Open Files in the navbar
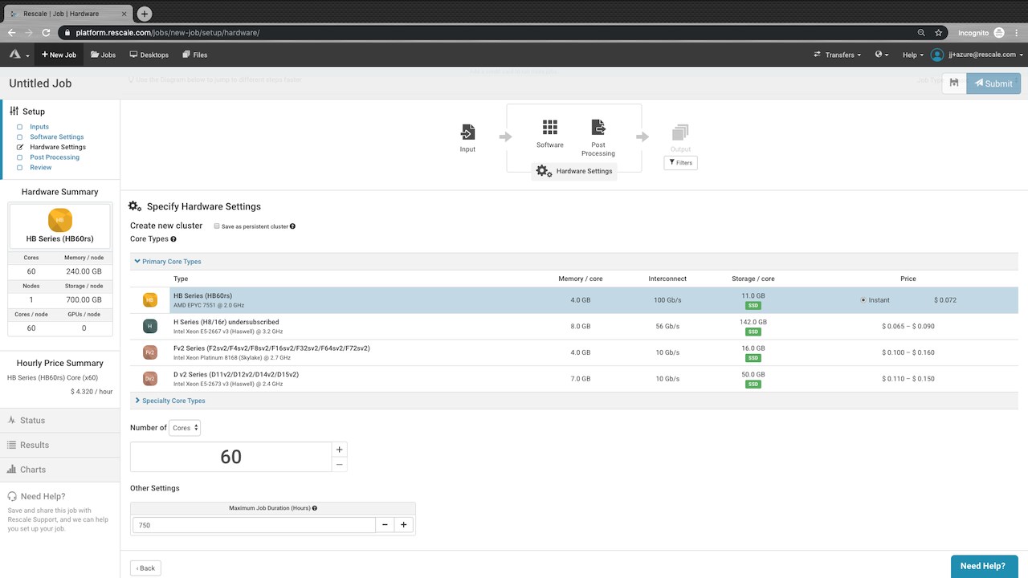1028x578 pixels. pos(195,55)
